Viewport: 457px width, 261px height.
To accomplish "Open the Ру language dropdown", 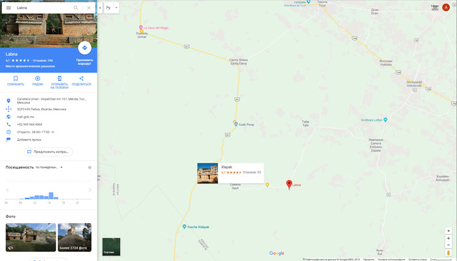I will (x=112, y=8).
